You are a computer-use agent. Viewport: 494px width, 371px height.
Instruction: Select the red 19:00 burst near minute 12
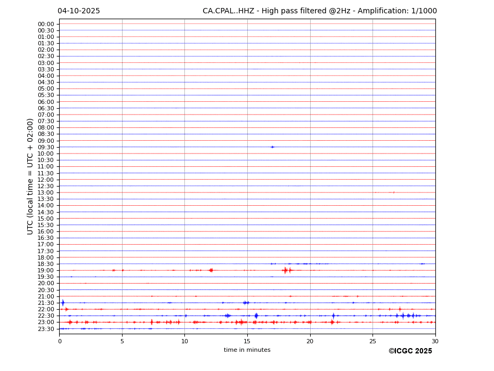(211, 270)
